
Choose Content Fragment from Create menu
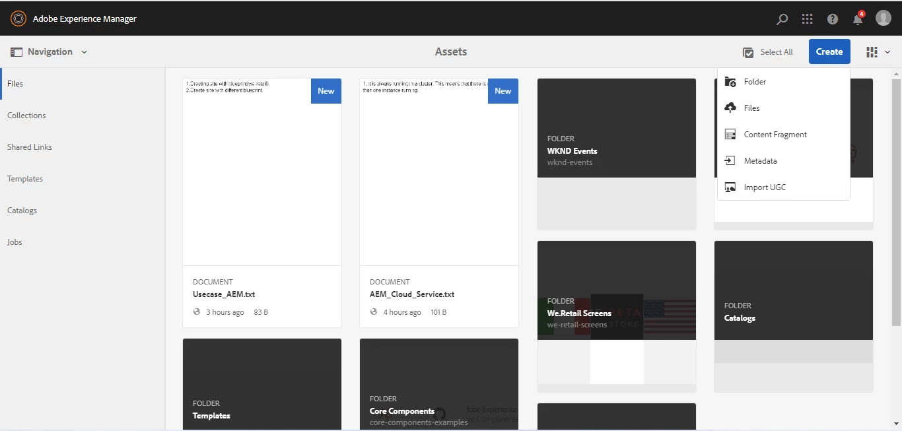click(x=783, y=135)
